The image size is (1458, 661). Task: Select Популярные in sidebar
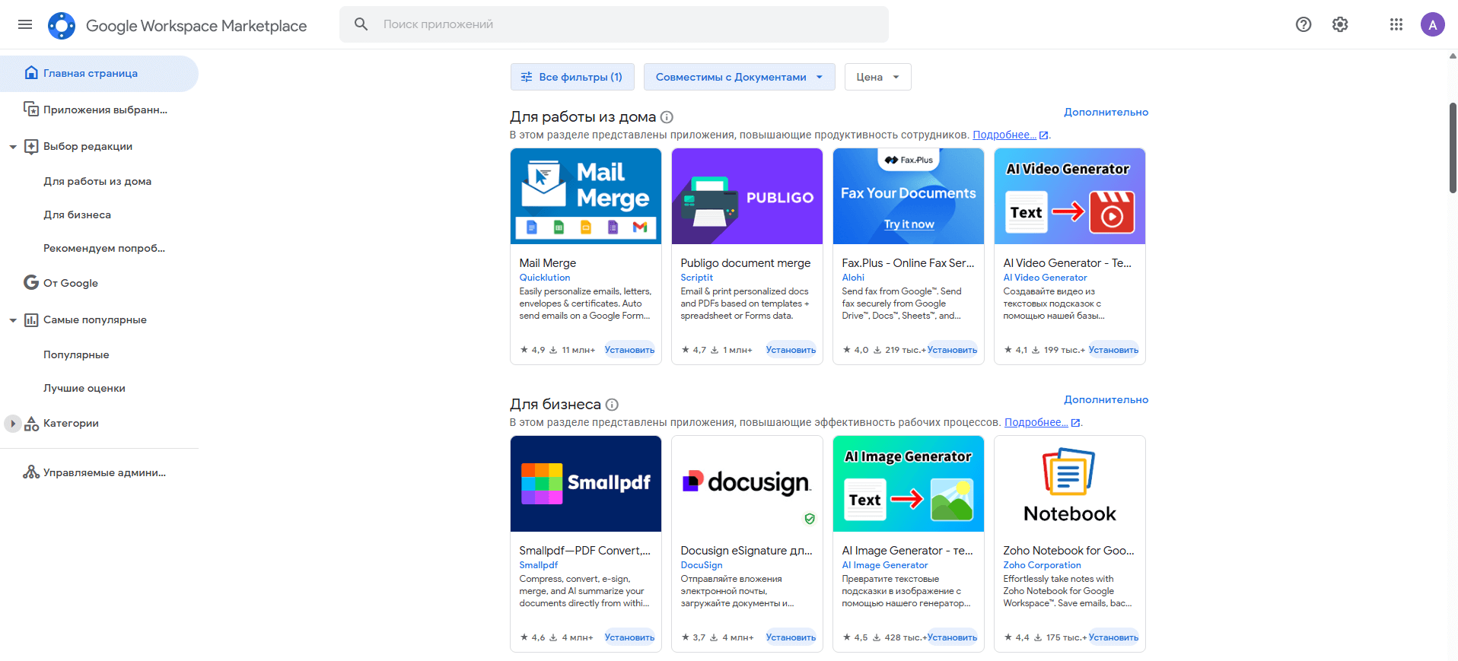click(76, 354)
